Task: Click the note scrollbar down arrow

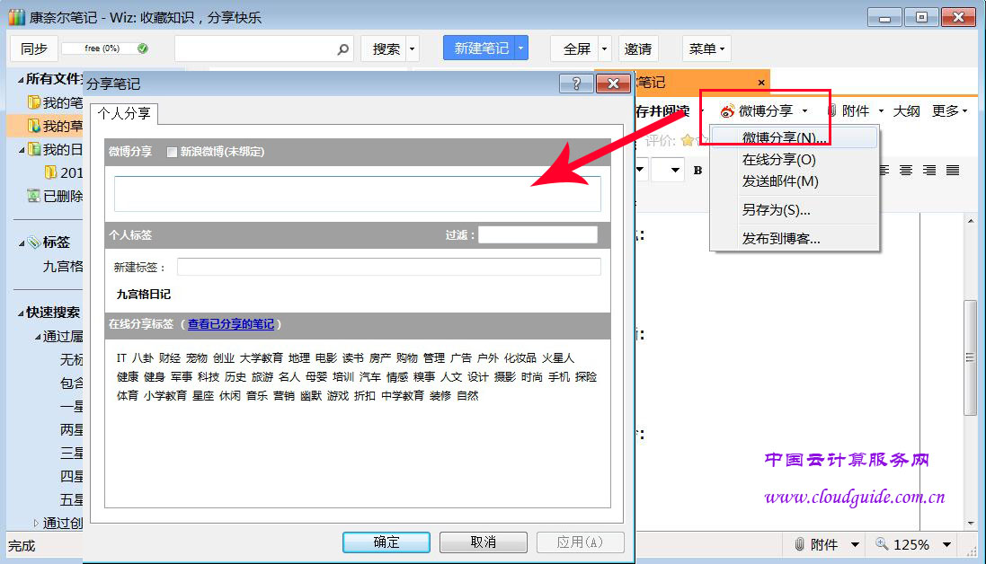Action: point(971,523)
